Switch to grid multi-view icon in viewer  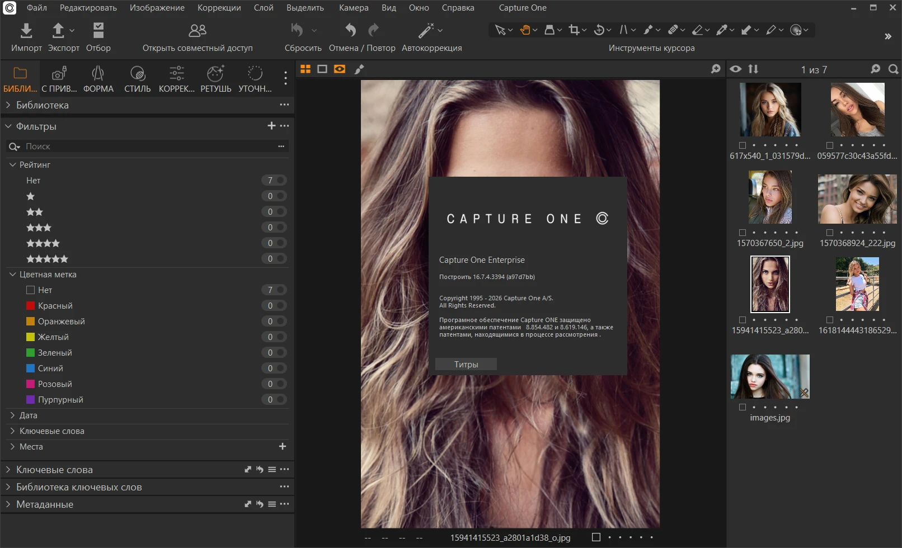[306, 69]
